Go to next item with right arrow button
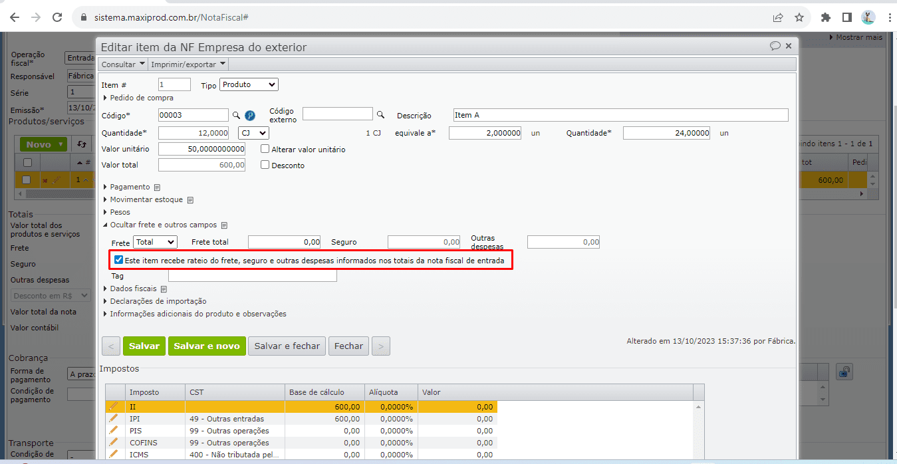The height and width of the screenshot is (464, 897). point(381,346)
